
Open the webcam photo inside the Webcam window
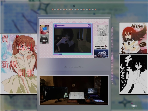[72, 40]
